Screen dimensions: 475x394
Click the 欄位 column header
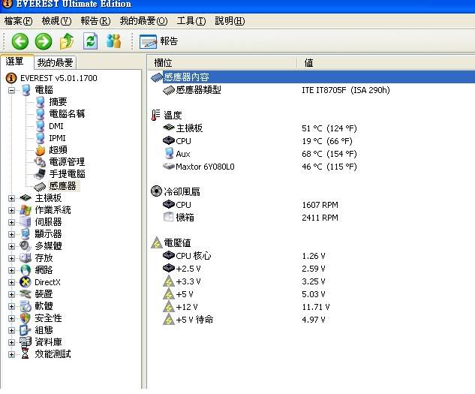(x=164, y=63)
